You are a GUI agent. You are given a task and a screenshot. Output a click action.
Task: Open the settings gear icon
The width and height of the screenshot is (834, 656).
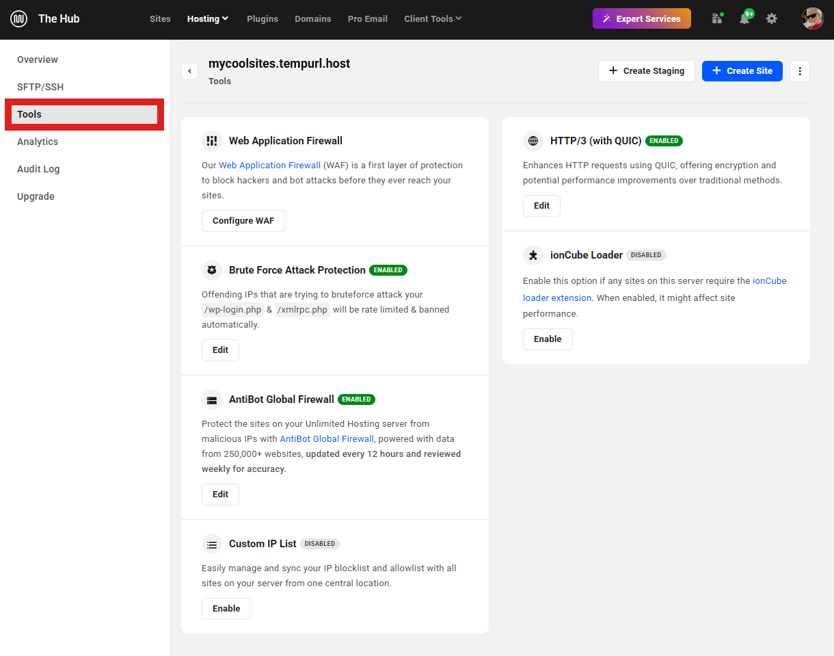tap(772, 18)
